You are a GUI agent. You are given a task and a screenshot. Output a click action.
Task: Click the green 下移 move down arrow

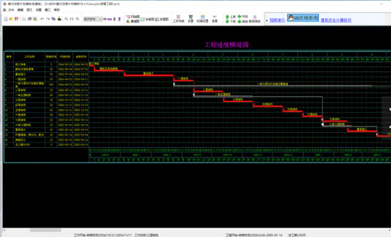click(x=230, y=22)
